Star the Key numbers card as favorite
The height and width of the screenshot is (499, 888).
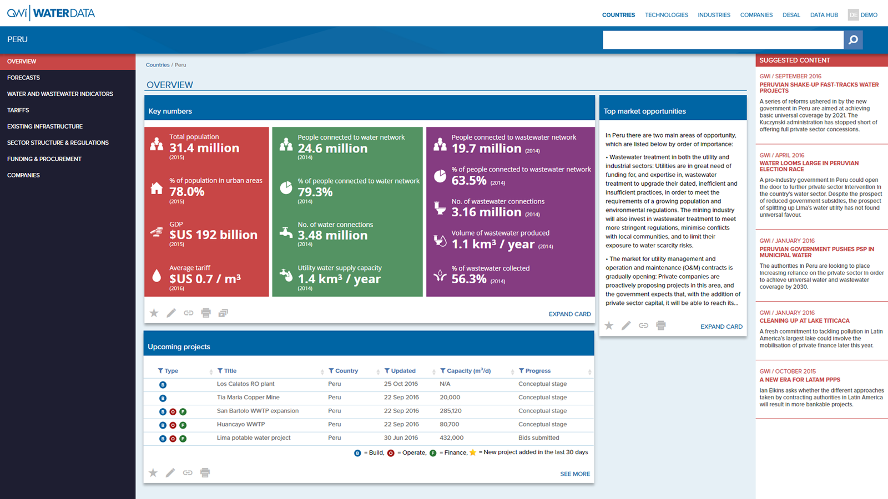[154, 313]
